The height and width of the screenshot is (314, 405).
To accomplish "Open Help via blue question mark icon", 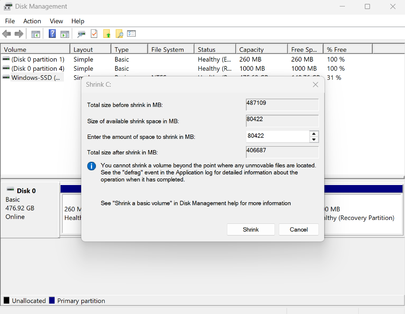I will point(52,34).
